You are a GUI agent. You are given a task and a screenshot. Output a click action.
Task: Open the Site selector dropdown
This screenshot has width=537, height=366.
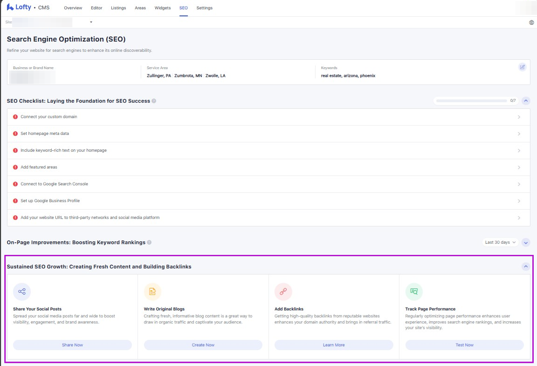point(91,22)
